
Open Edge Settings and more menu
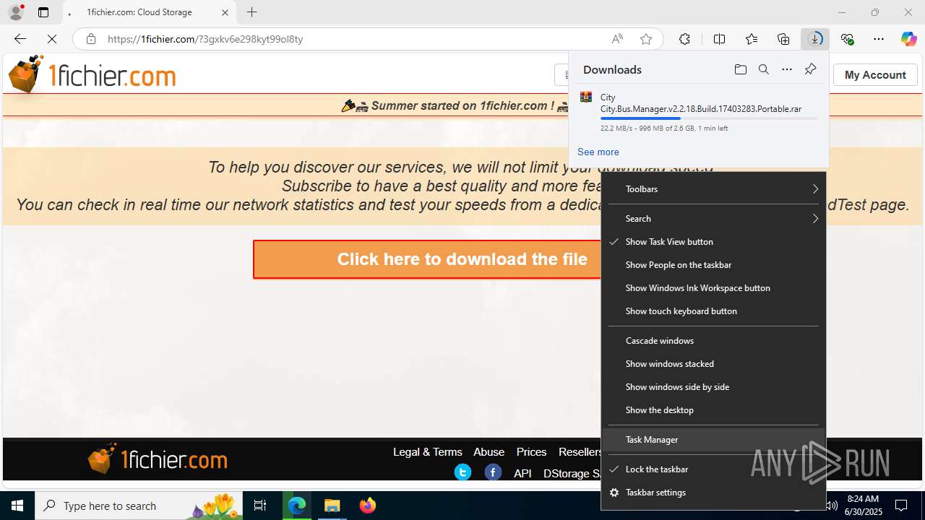(879, 39)
